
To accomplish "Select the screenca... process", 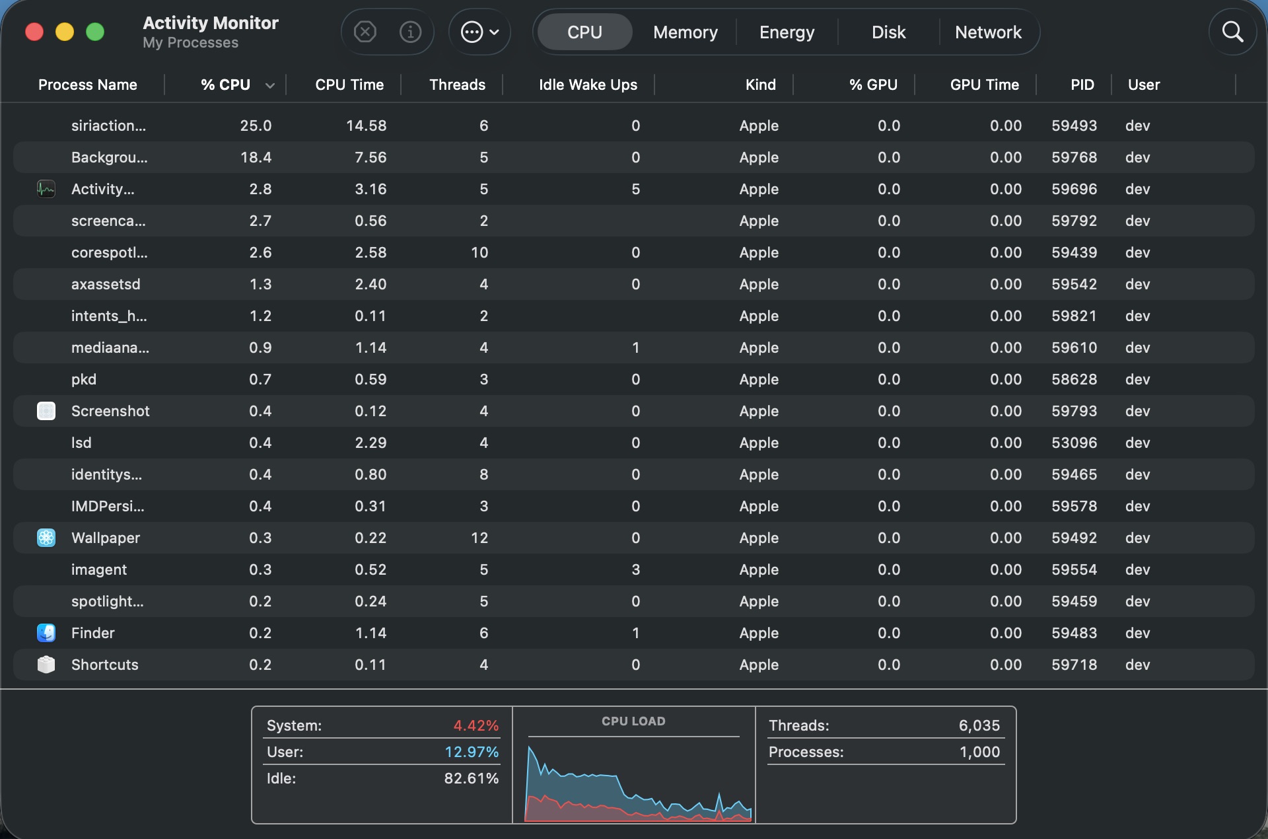I will (634, 221).
